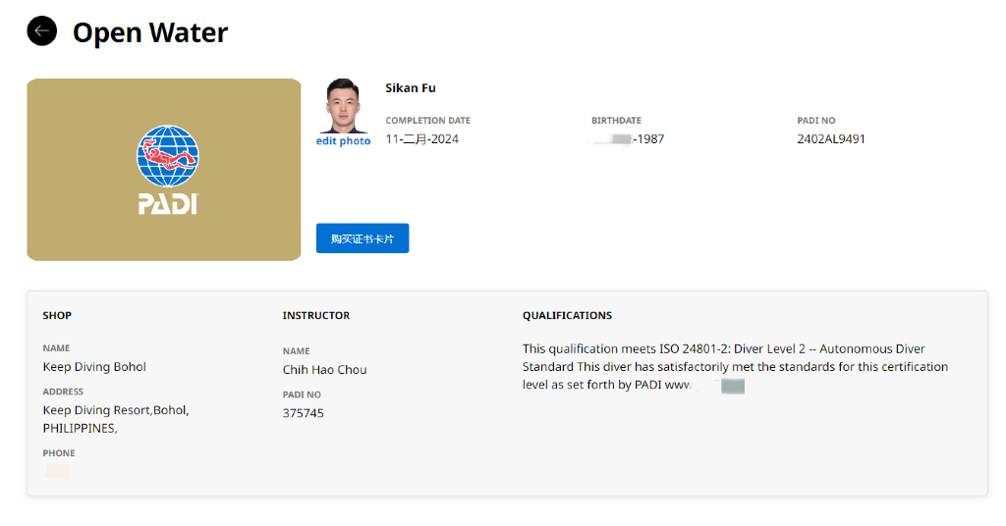
Task: Select the diver PADI number 2402AL9491
Action: (831, 139)
